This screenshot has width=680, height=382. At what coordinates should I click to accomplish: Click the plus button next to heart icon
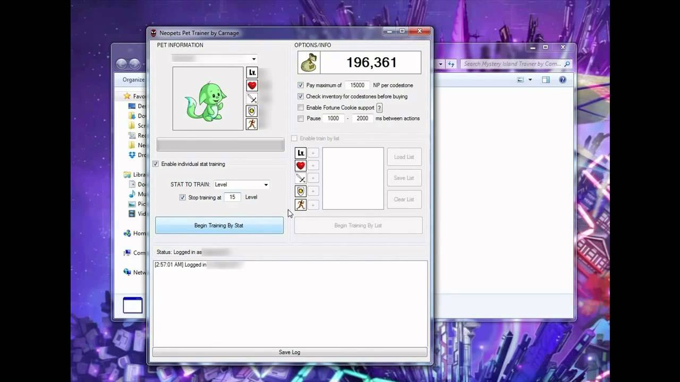click(x=313, y=166)
